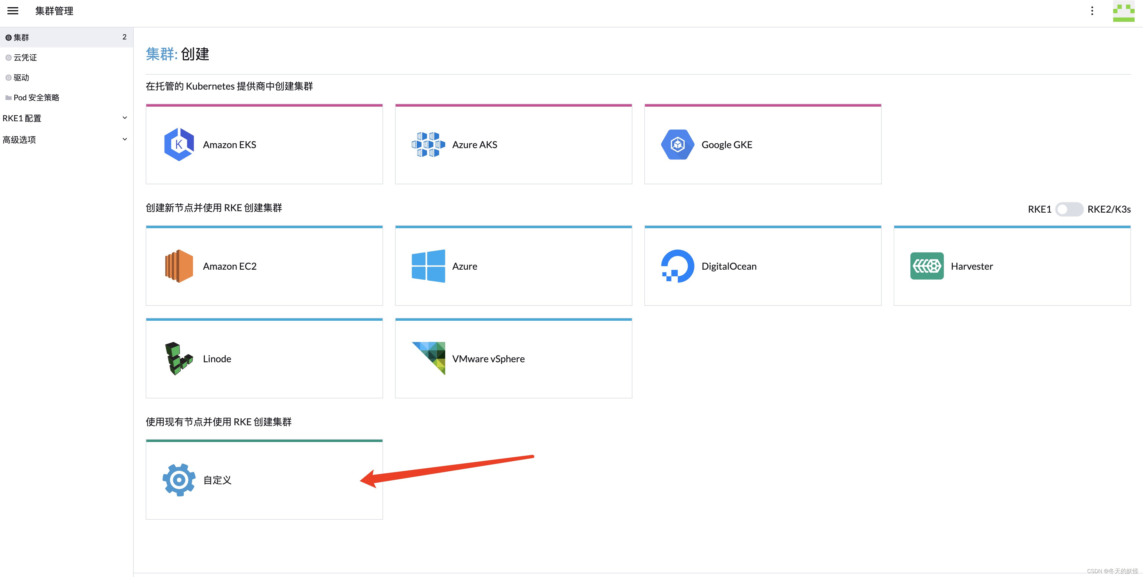
Task: Open the hamburger navigation menu
Action: click(13, 11)
